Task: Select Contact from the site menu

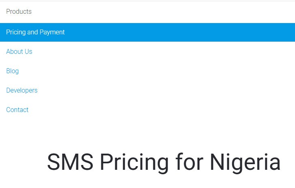Action: [x=17, y=110]
